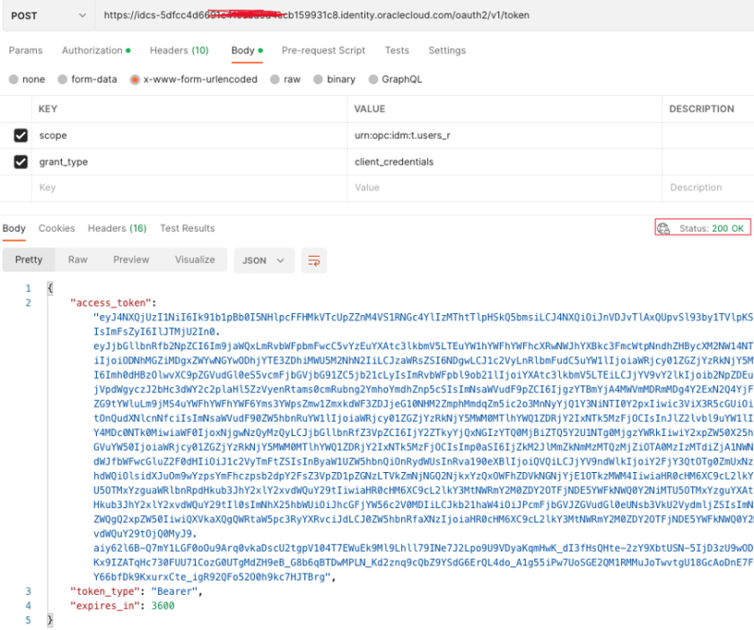Click the empty Key field in new row
The height and width of the screenshot is (630, 754).
(180, 188)
